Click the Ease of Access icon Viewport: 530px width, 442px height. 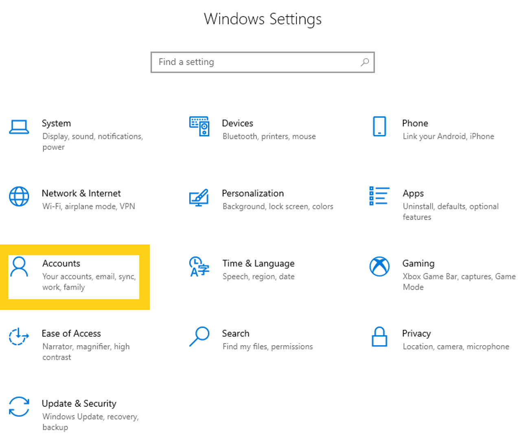click(x=19, y=337)
